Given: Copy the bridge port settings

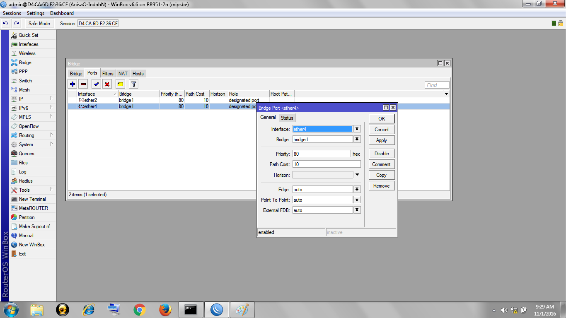Looking at the screenshot, I should (381, 175).
